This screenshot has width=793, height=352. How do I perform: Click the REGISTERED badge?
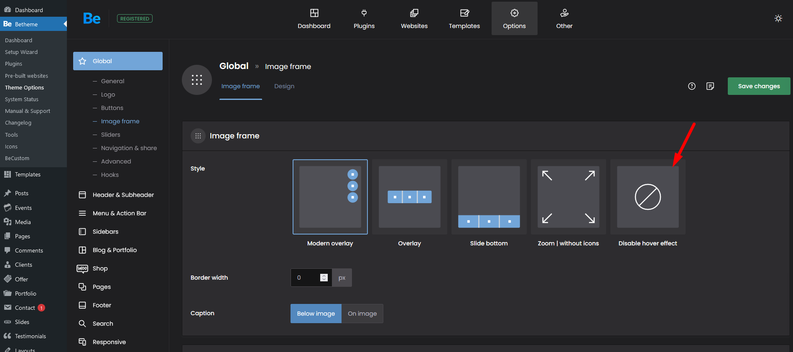(x=135, y=18)
